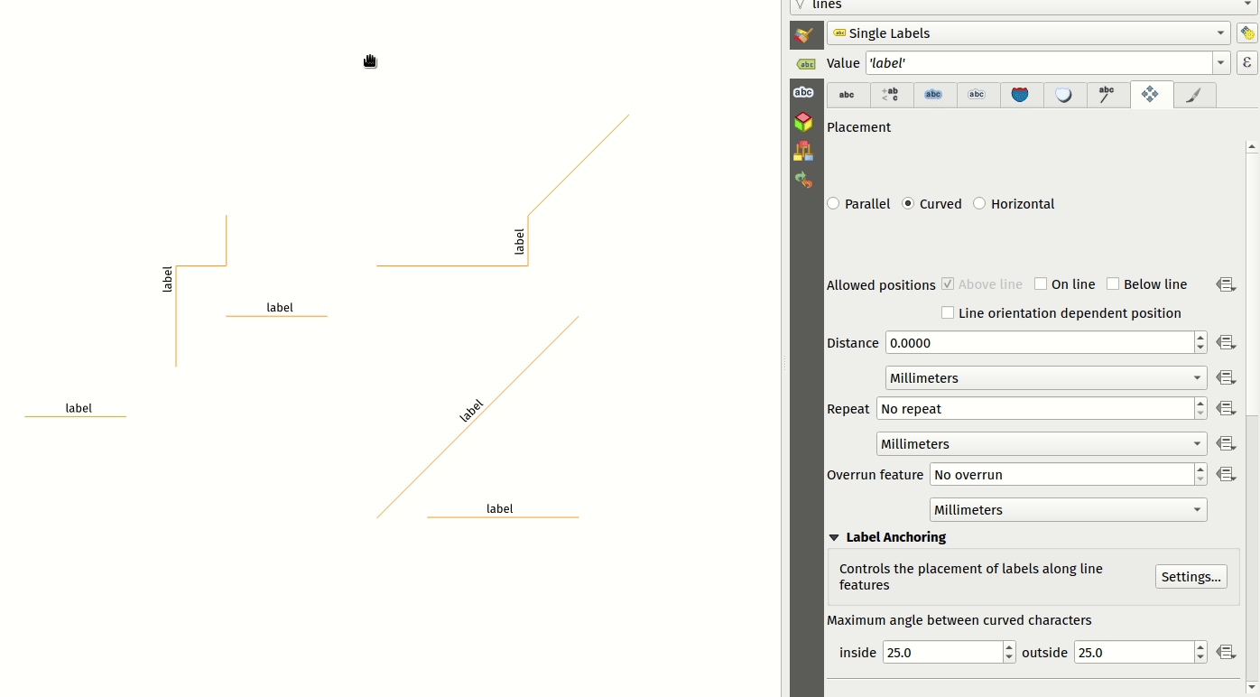This screenshot has width=1260, height=697.
Task: Select the Horizontal placement option
Action: tap(979, 204)
